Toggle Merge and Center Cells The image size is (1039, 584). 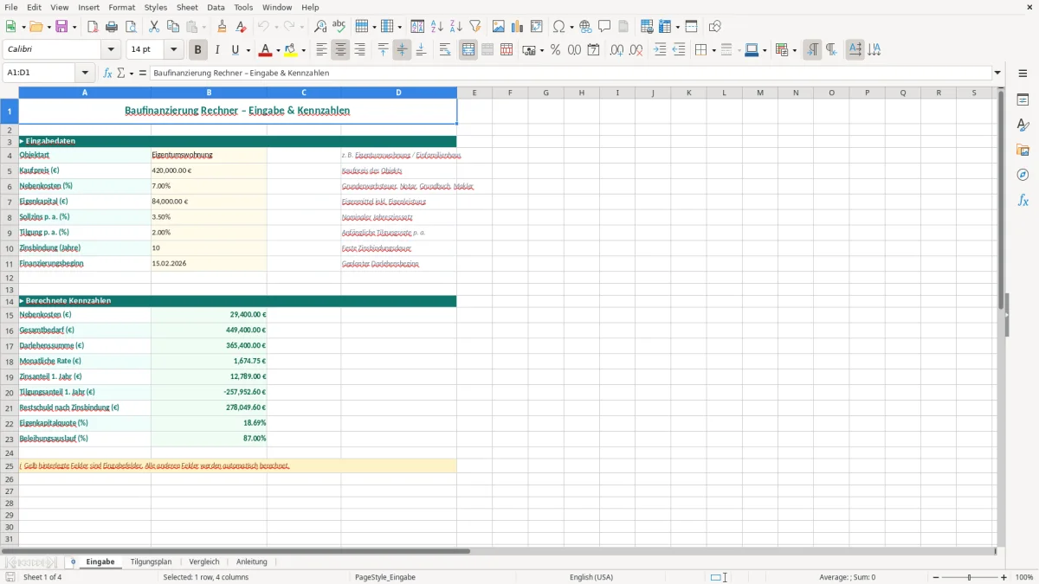tap(468, 50)
